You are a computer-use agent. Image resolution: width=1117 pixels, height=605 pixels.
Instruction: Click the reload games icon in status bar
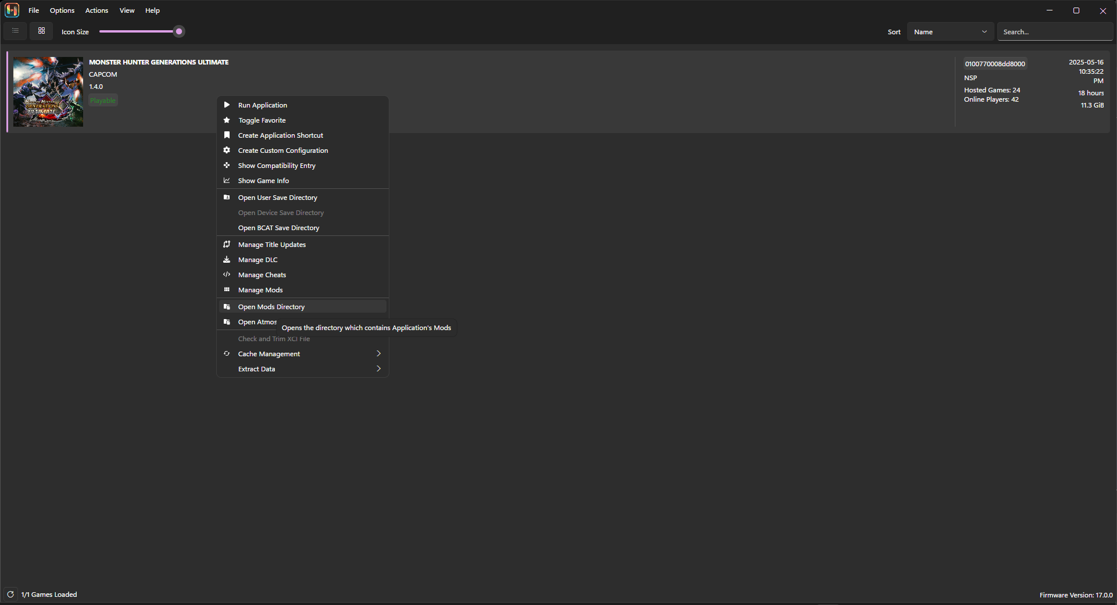point(10,595)
